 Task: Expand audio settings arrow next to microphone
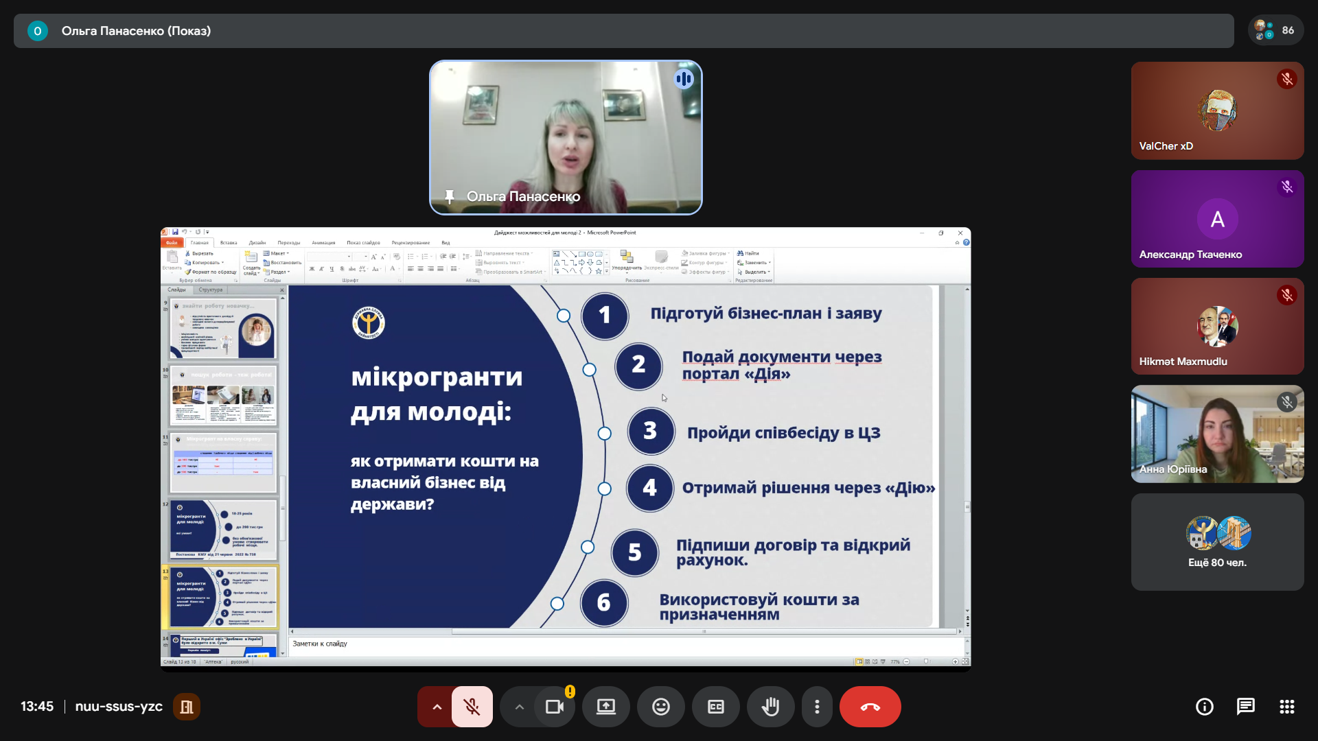click(437, 707)
